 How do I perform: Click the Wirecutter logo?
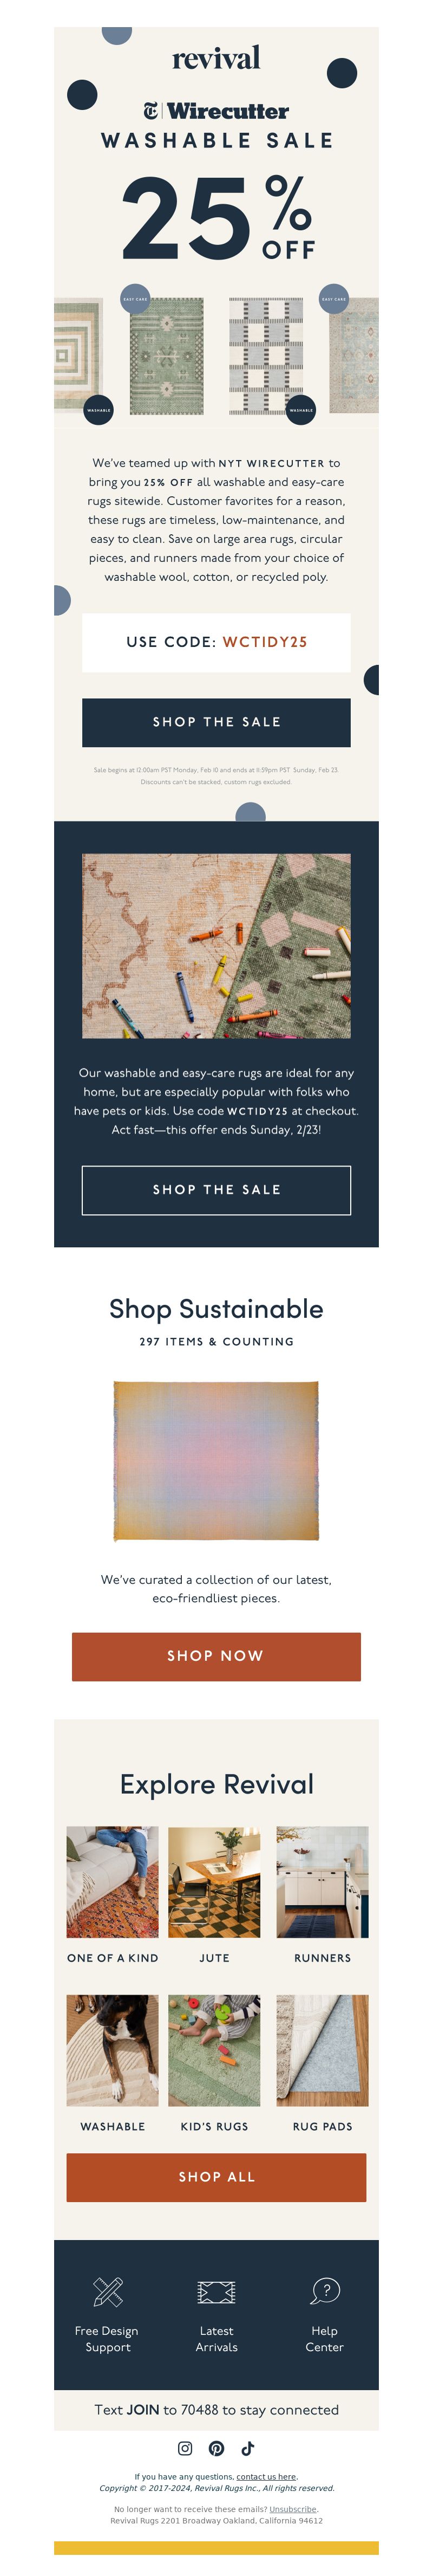(216, 111)
